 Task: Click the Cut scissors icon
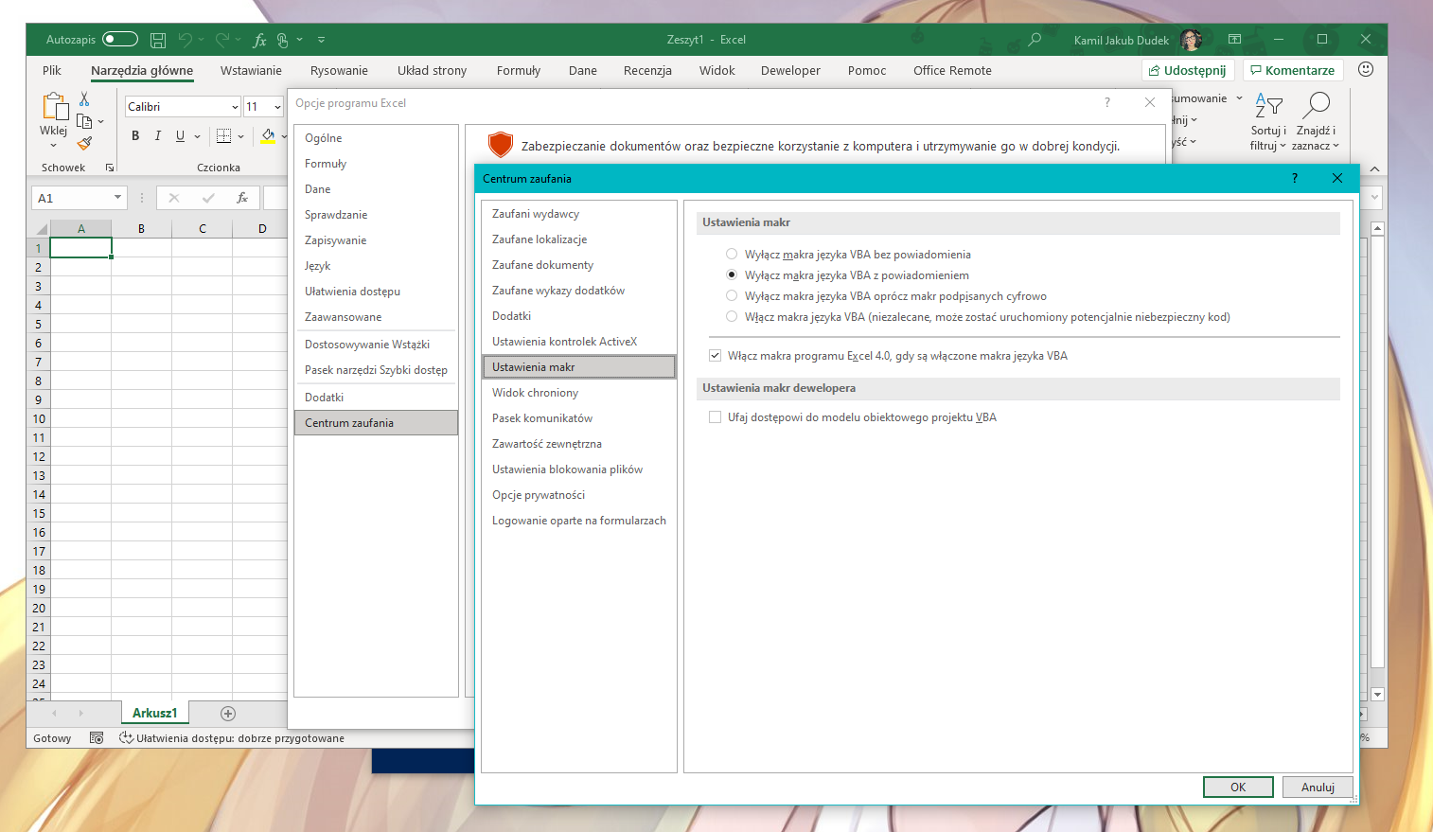pyautogui.click(x=84, y=99)
